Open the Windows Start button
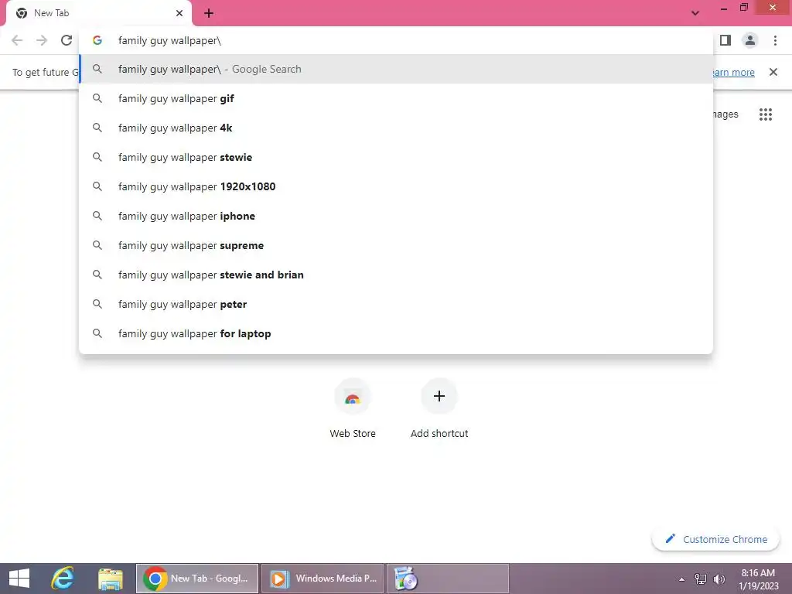The image size is (792, 594). click(x=19, y=579)
